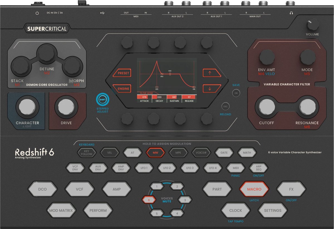Viewport: 334px width, 229px height.
Task: Toggle the VOICE# modulation source
Action: point(201,152)
